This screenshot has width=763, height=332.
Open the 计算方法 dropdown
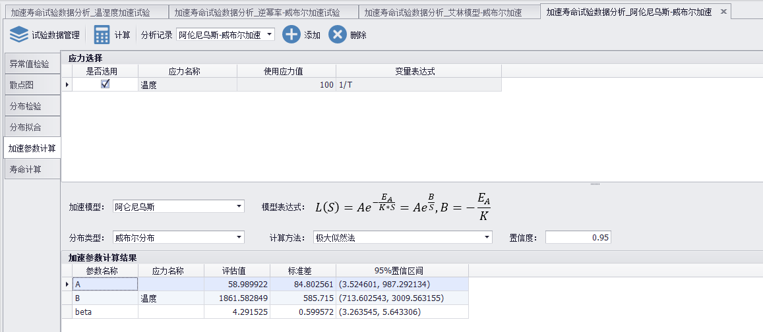(487, 237)
